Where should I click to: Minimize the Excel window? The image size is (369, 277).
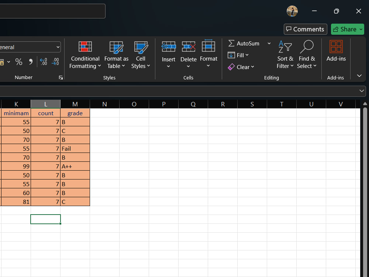point(314,11)
